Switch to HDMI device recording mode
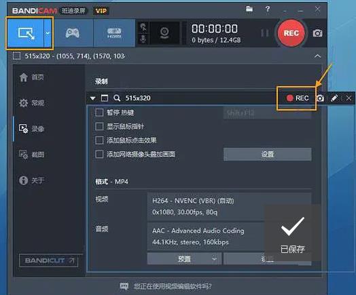Screen dimensions: 356x295 point(114,33)
